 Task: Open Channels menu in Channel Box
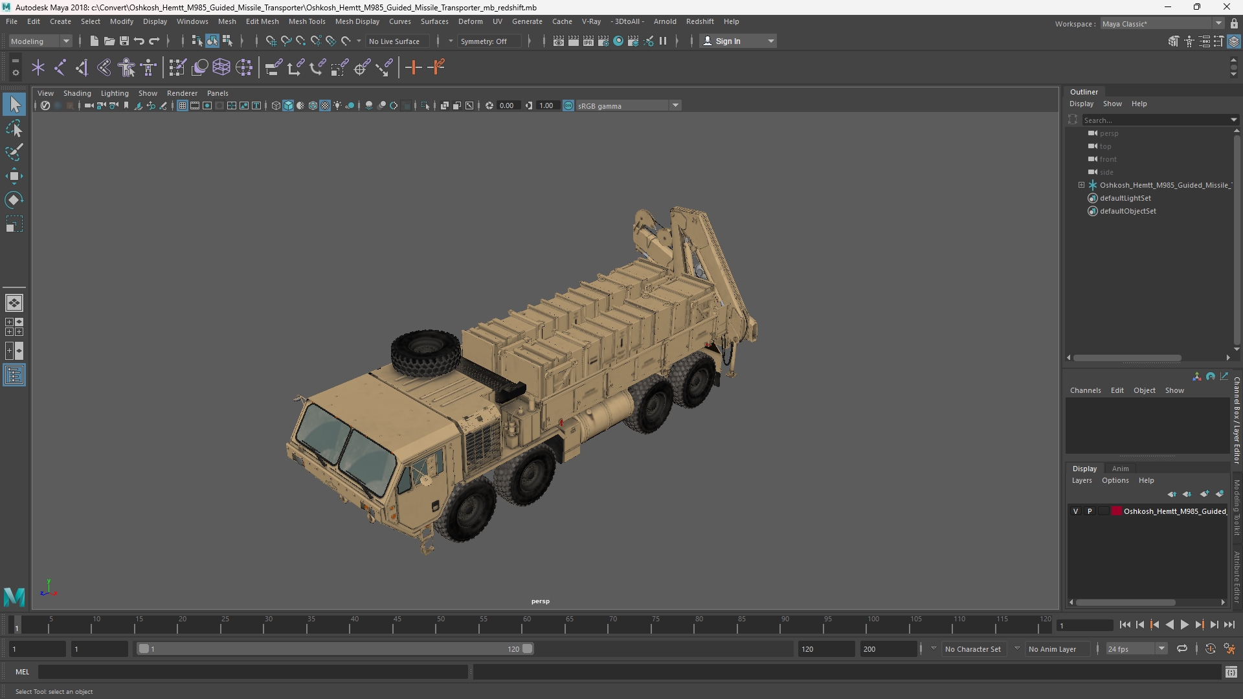[x=1085, y=390]
